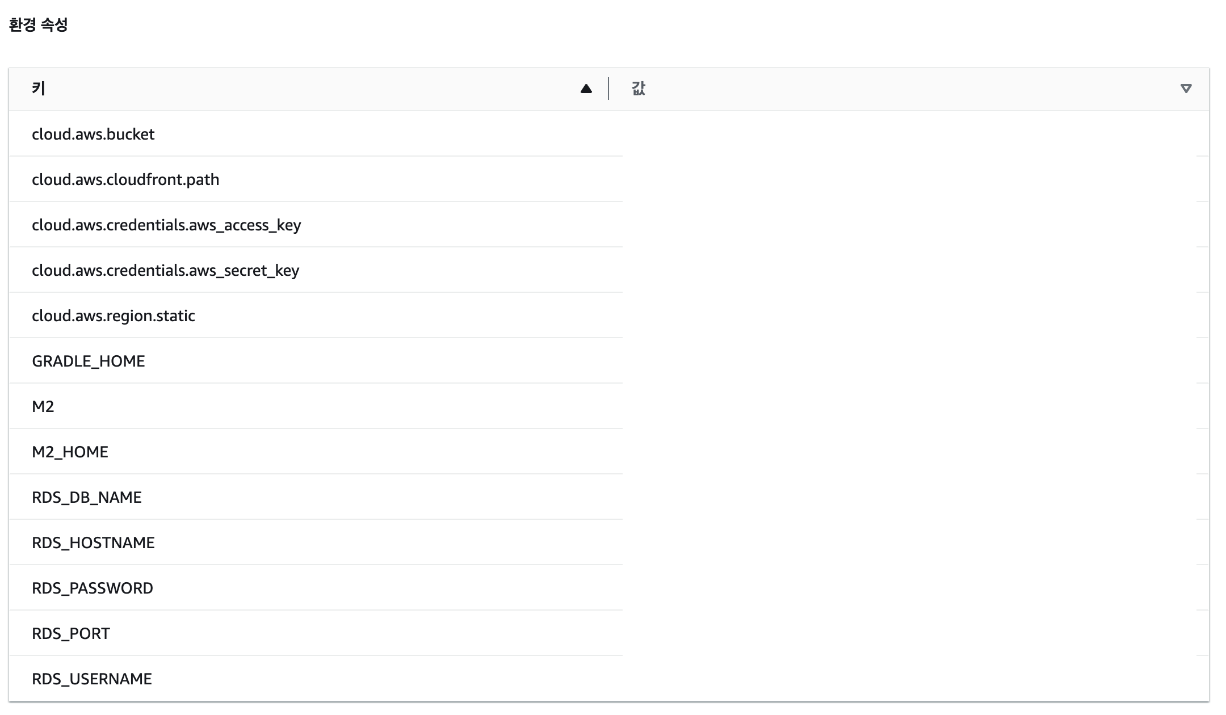Sort ascending by the 키 column arrow

click(x=586, y=89)
